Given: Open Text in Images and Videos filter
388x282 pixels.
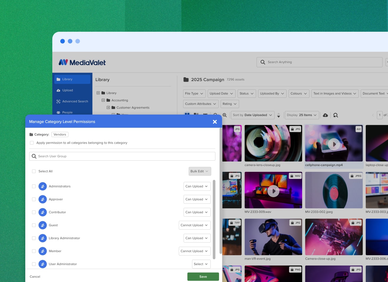Looking at the screenshot, I should (x=335, y=93).
